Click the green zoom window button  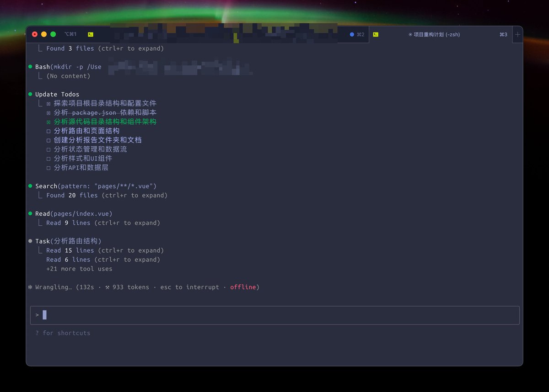(x=53, y=34)
